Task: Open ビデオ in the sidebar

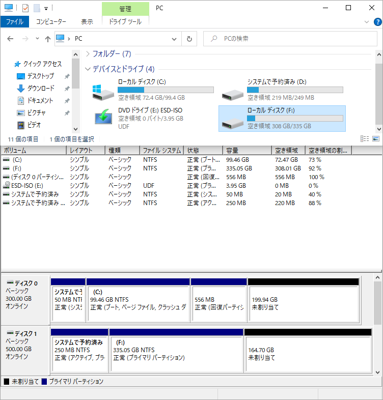Action: [29, 125]
